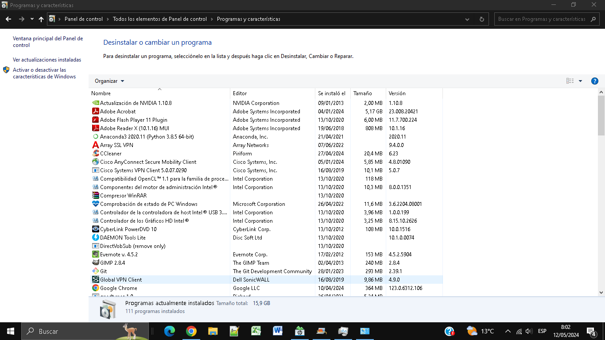Click the ESP language indicator
Viewport: 605px width, 340px height.
pyautogui.click(x=542, y=331)
